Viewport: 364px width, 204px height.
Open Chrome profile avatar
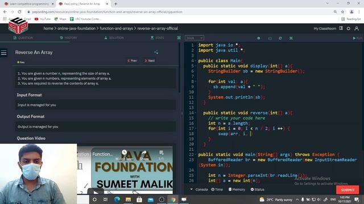[351, 12]
